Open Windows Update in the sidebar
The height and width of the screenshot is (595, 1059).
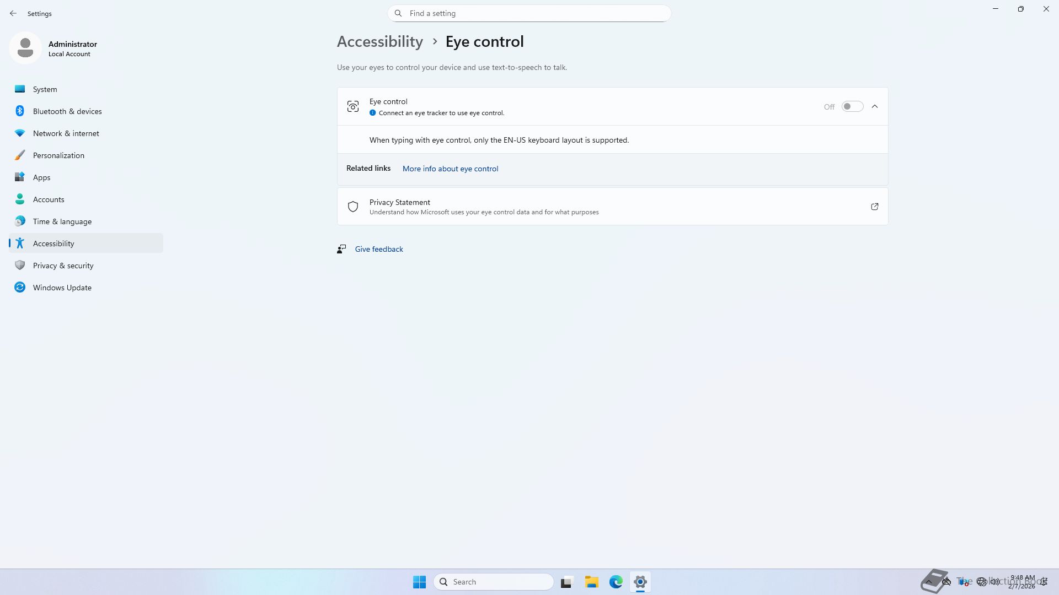(x=62, y=288)
